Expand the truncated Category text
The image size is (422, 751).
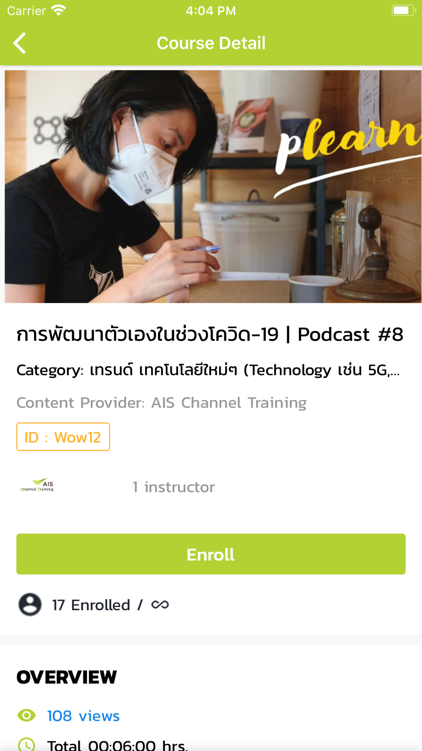point(208,370)
